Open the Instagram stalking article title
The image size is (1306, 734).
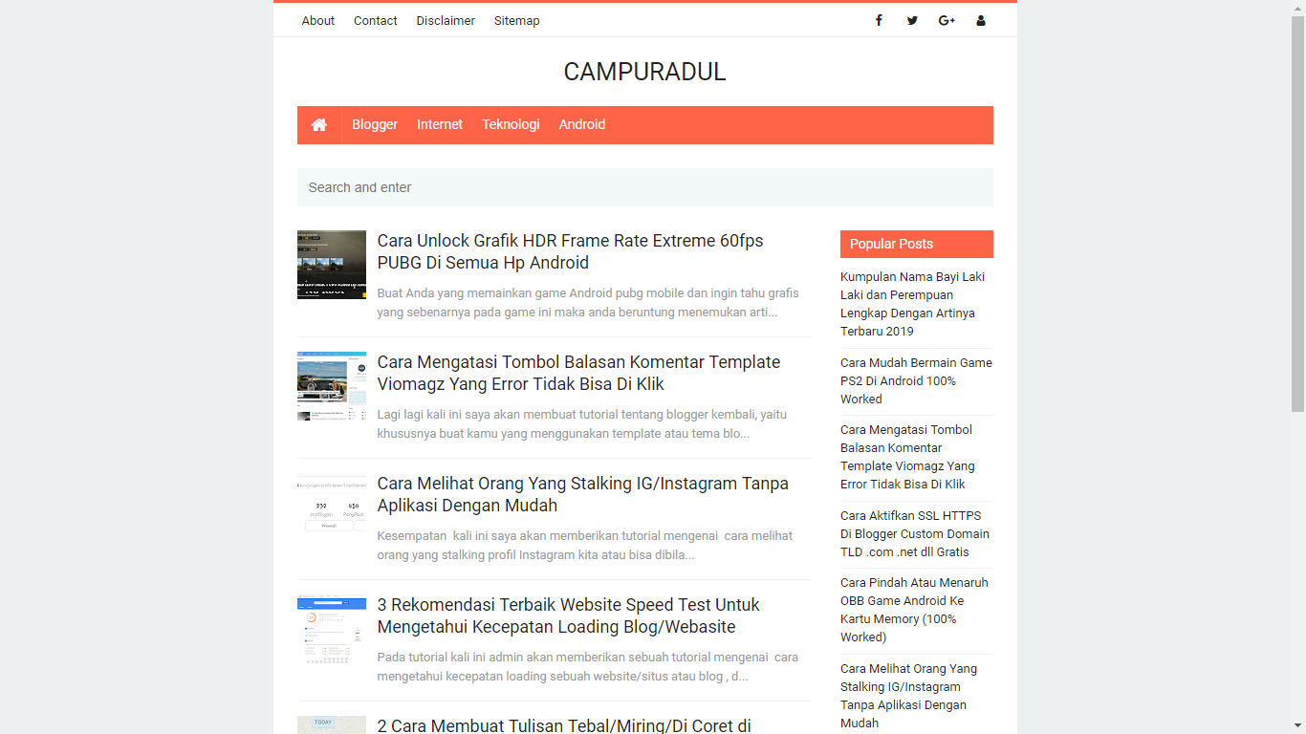[583, 494]
